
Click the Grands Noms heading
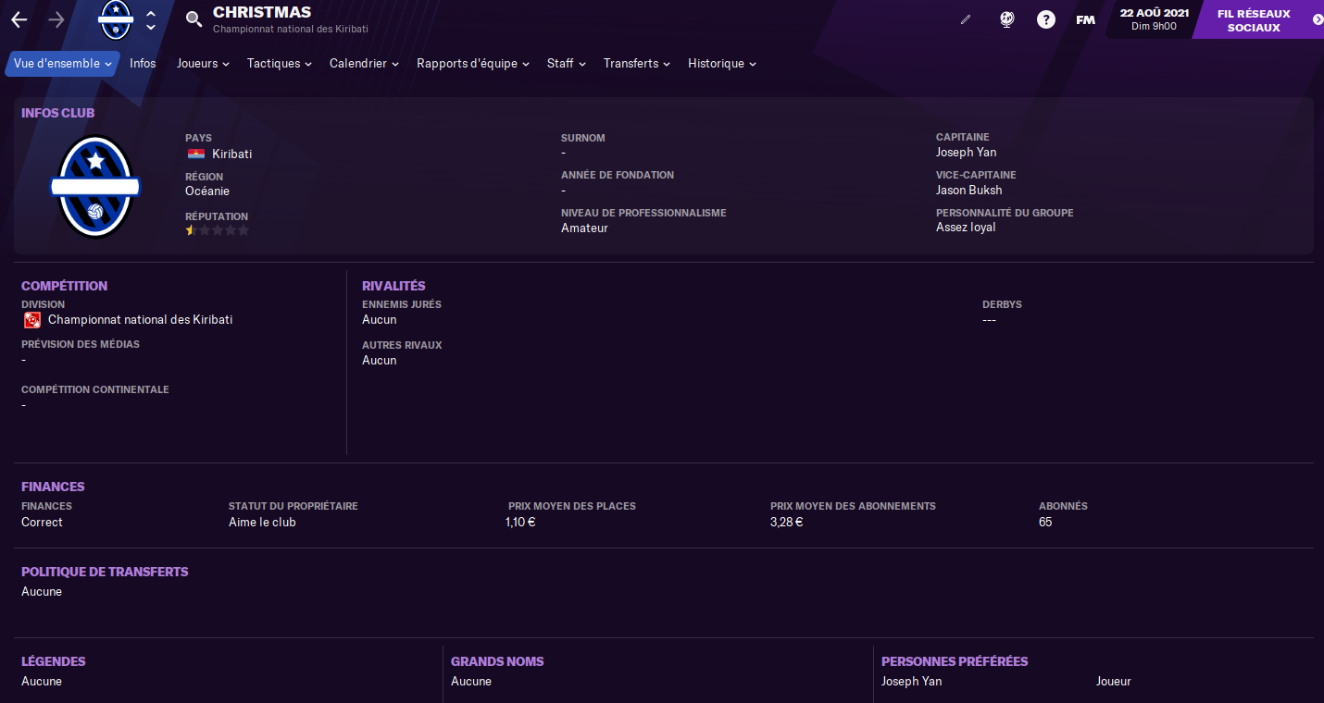click(x=497, y=662)
